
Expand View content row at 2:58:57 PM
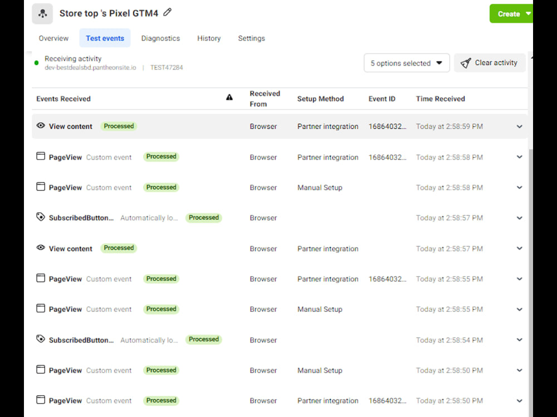coord(519,249)
